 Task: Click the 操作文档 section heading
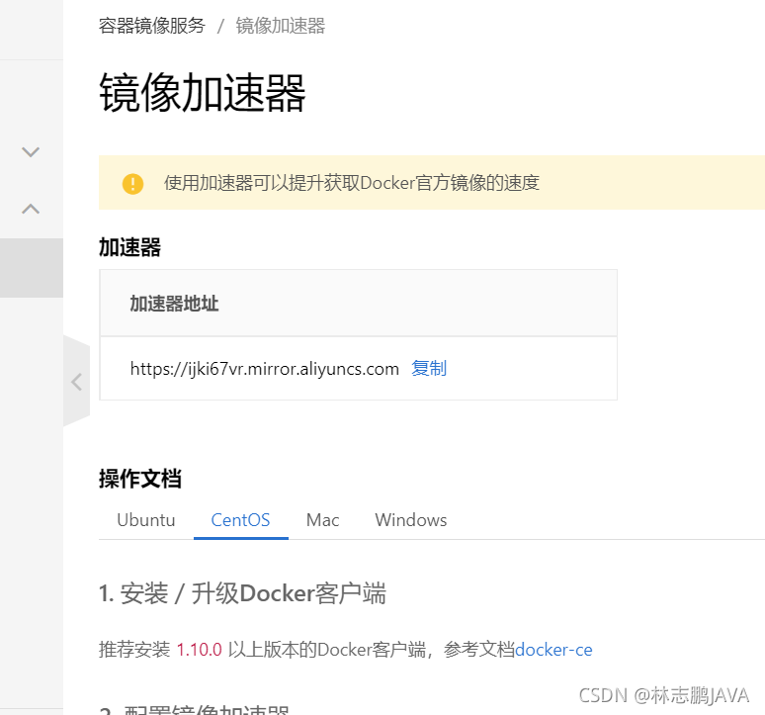coord(140,479)
